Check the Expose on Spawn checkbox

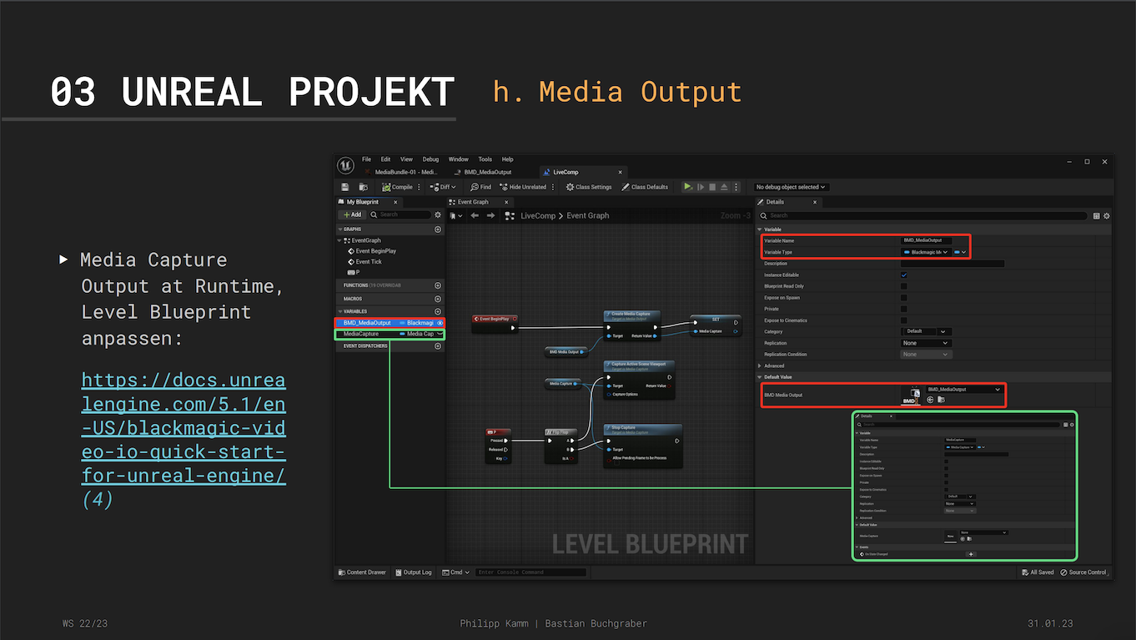[x=904, y=297]
